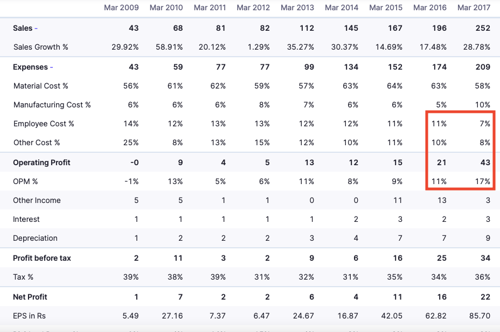Click the Other Income row label

[x=37, y=200]
